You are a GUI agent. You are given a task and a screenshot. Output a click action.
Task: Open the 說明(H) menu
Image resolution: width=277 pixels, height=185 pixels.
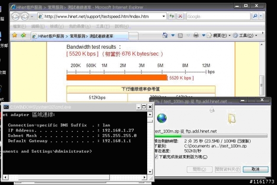[x=122, y=26]
